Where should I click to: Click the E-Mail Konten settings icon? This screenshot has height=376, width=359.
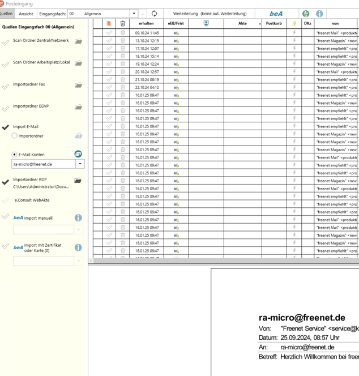[x=78, y=154]
